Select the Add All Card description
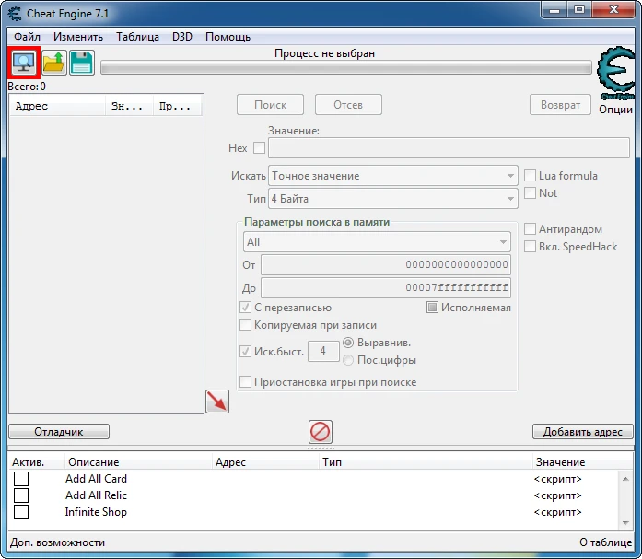 [x=96, y=478]
